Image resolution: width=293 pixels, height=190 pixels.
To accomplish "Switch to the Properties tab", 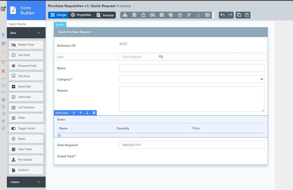I will pos(81,15).
